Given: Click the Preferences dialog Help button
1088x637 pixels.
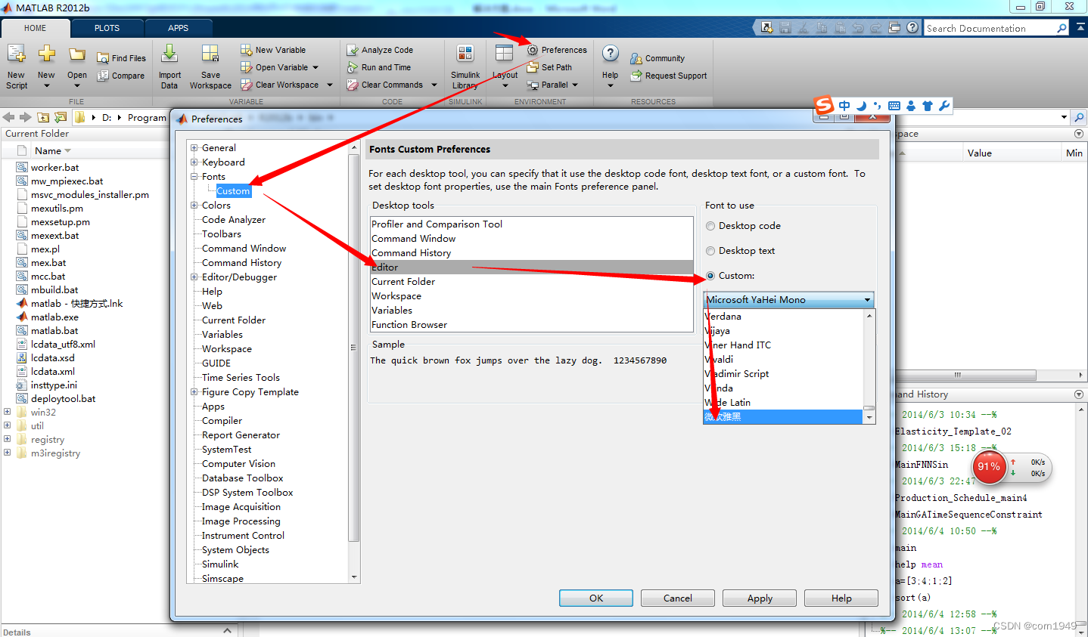Looking at the screenshot, I should (x=841, y=598).
